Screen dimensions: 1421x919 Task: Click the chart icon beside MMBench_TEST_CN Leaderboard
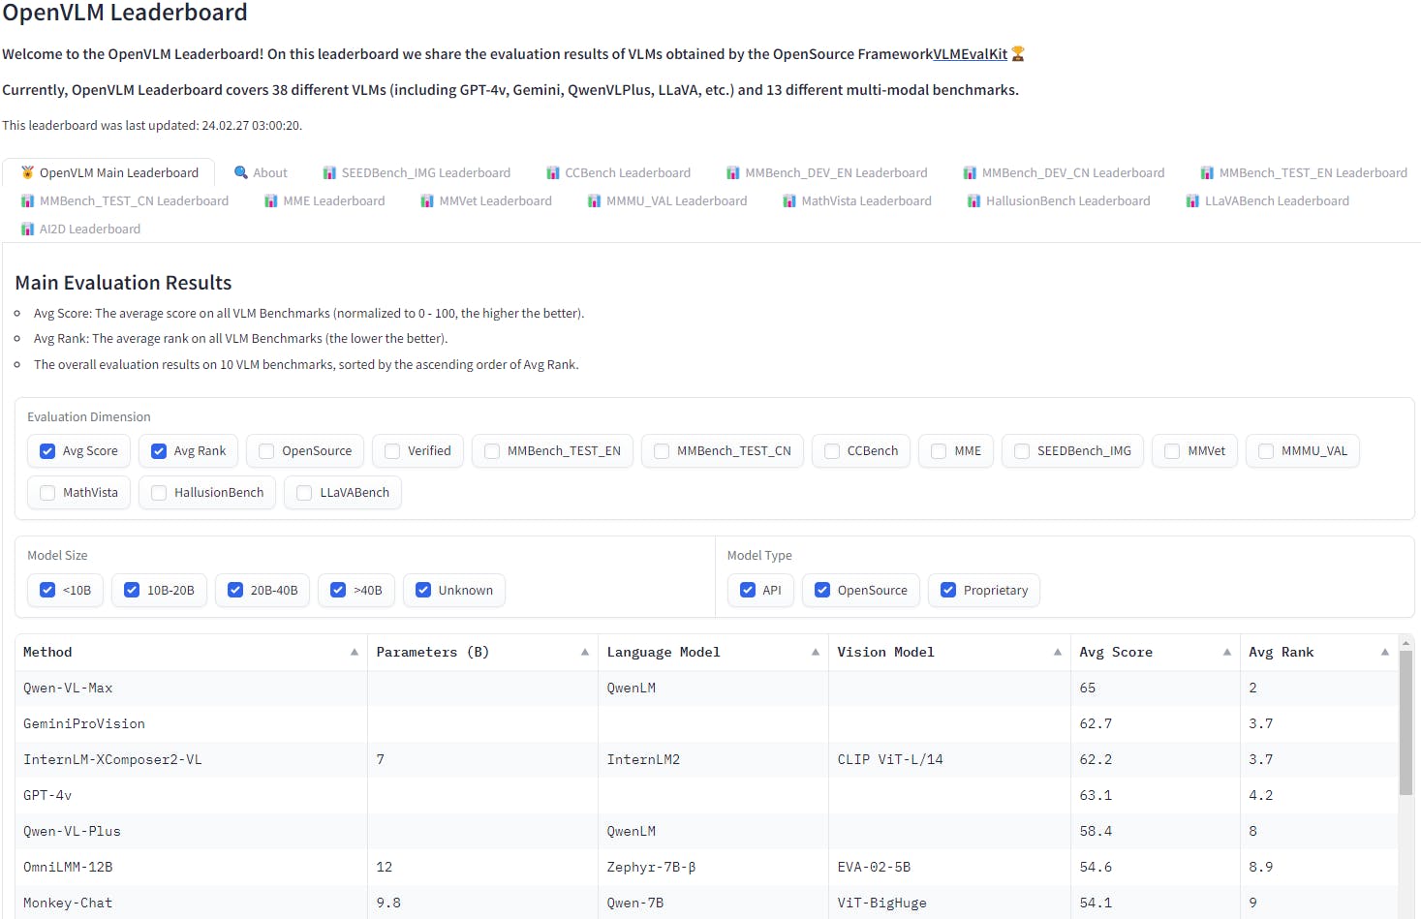27,200
